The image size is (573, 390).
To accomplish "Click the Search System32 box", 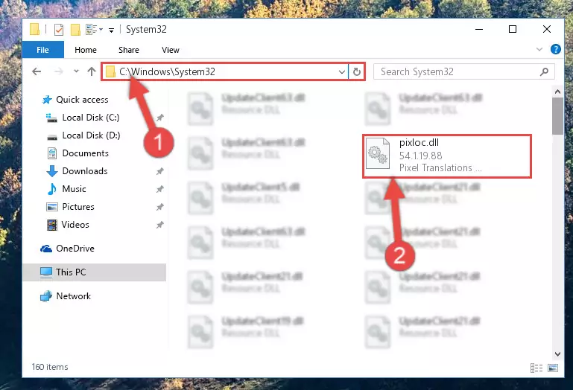I will pos(463,71).
